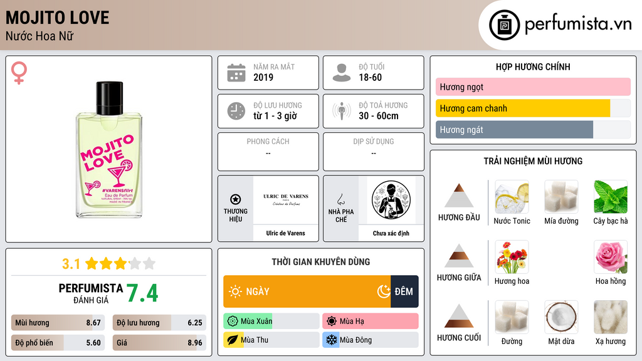
Task: Click the sillage person icon beside Độ toả hương
Action: (342, 111)
